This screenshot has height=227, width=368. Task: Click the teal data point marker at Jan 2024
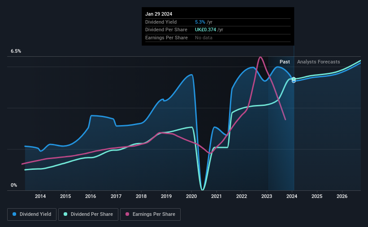point(294,79)
